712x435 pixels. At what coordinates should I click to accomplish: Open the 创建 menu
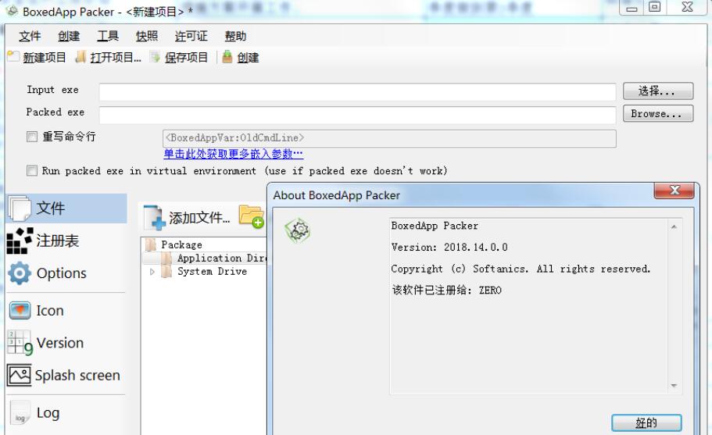69,36
